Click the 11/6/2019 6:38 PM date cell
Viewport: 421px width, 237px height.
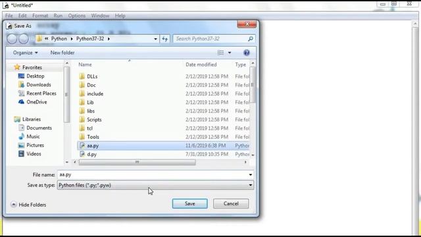point(205,145)
